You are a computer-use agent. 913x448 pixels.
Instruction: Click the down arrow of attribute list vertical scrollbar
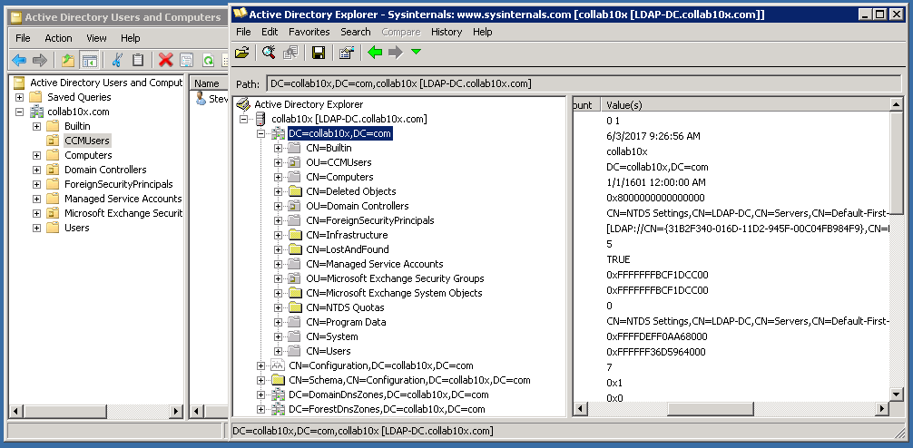pyautogui.click(x=897, y=395)
